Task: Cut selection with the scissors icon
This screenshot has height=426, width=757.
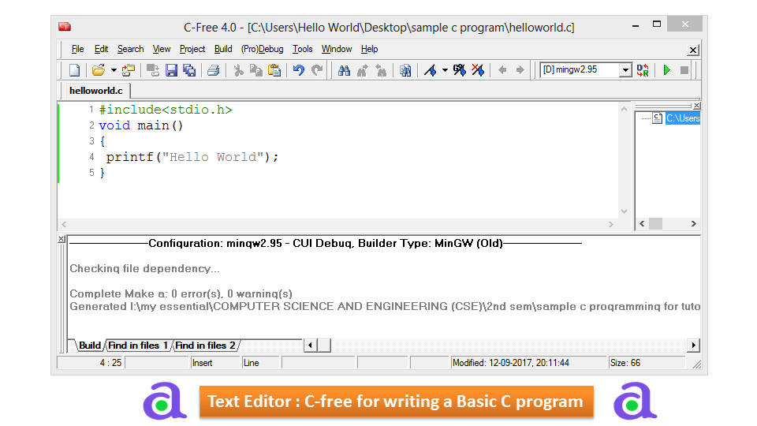Action: click(238, 70)
